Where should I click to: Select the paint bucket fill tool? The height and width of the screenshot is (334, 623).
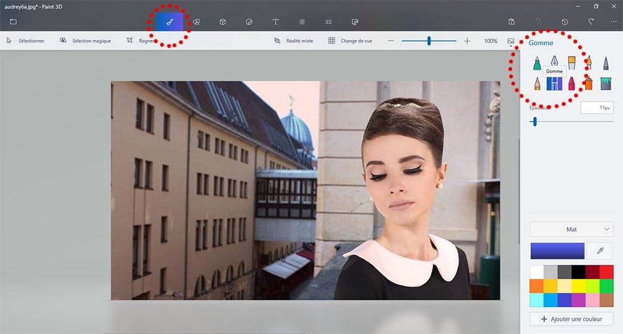click(606, 83)
